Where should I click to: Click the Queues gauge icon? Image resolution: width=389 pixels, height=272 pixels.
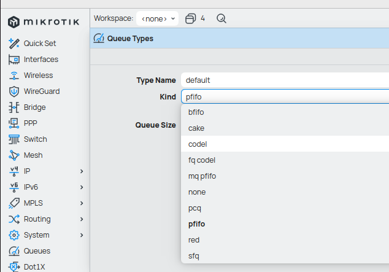[13, 251]
